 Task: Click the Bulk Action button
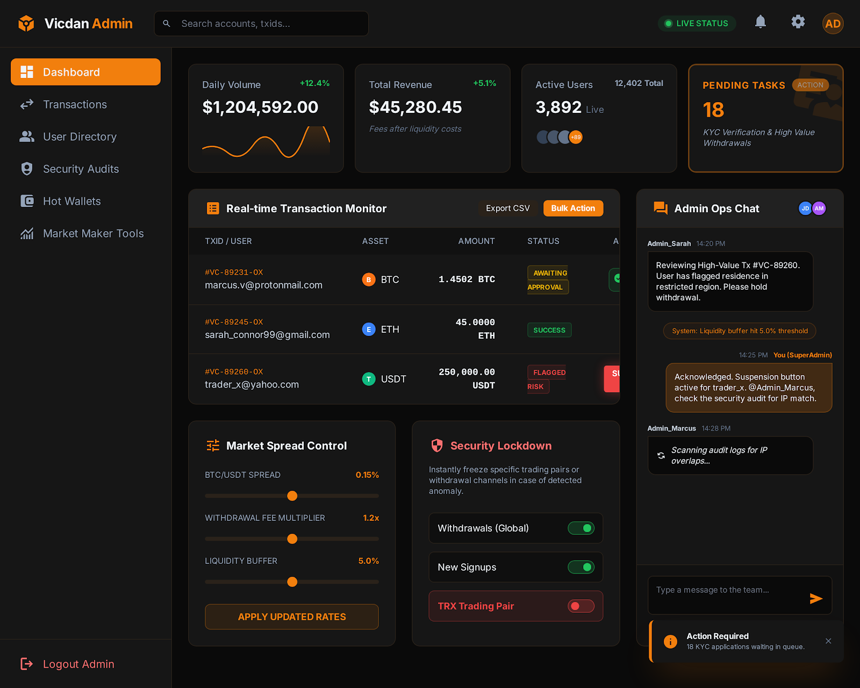(573, 209)
